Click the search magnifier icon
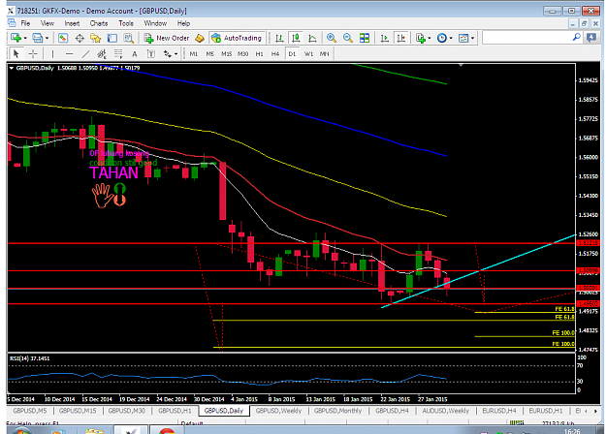The image size is (606, 434). point(576,38)
